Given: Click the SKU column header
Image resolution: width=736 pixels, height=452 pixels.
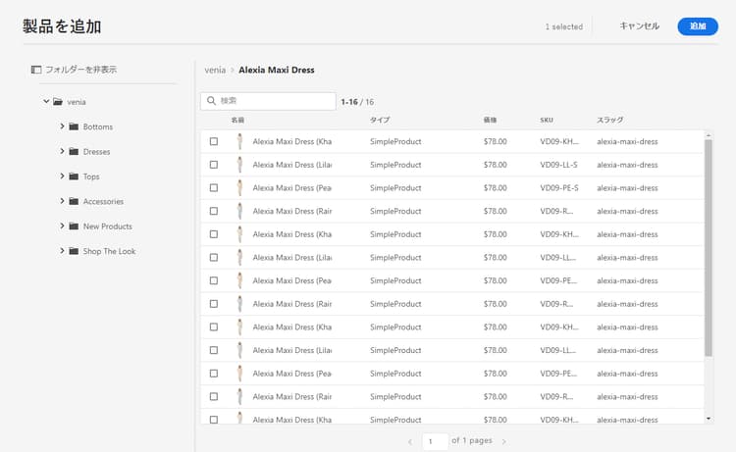Looking at the screenshot, I should click(547, 120).
